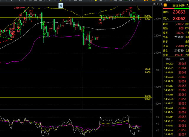The height and width of the screenshot is (137, 189).
Task: Click the 价格 column header
Action: click(182, 59)
